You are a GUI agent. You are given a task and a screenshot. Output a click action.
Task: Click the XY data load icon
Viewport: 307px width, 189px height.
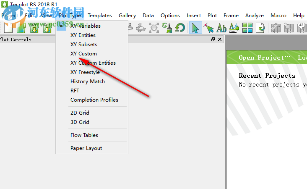(x=34, y=28)
